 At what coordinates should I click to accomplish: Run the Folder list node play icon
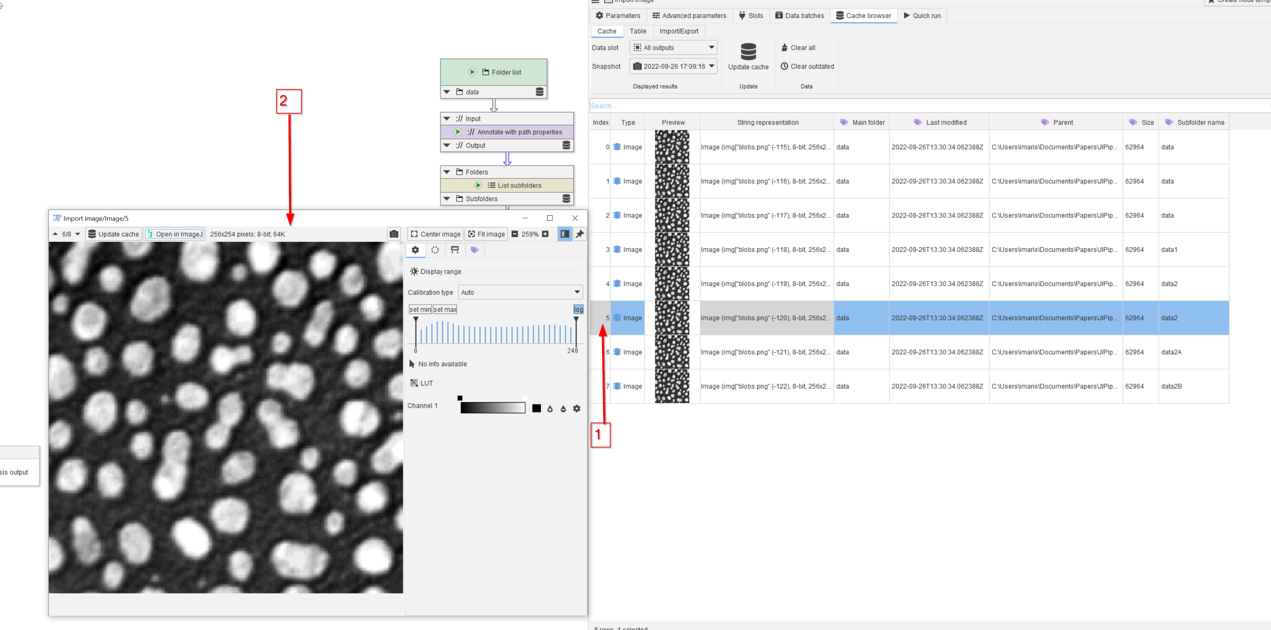click(x=472, y=72)
